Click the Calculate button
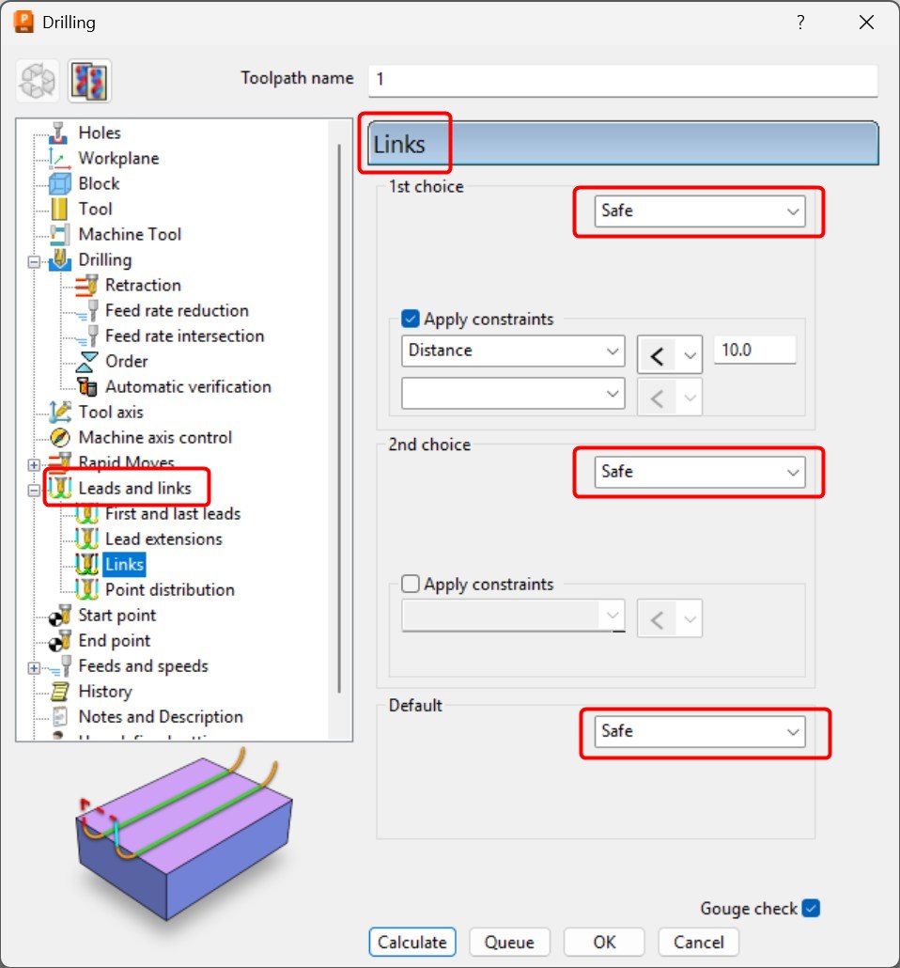The width and height of the screenshot is (900, 968). pos(411,942)
